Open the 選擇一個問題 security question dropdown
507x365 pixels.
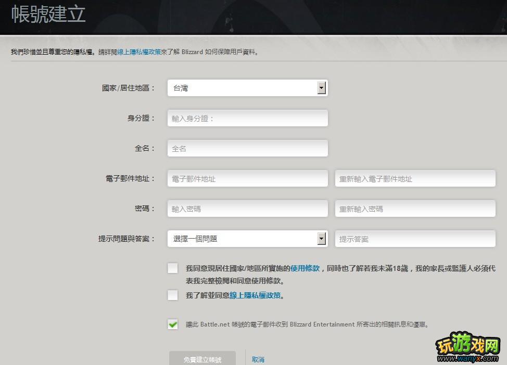click(247, 239)
